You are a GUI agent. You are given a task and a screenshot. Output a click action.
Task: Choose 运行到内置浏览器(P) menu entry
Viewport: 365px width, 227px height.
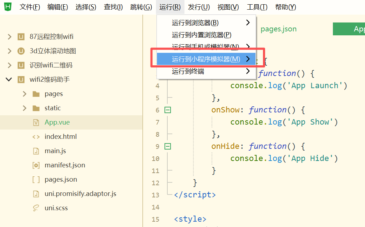point(206,35)
